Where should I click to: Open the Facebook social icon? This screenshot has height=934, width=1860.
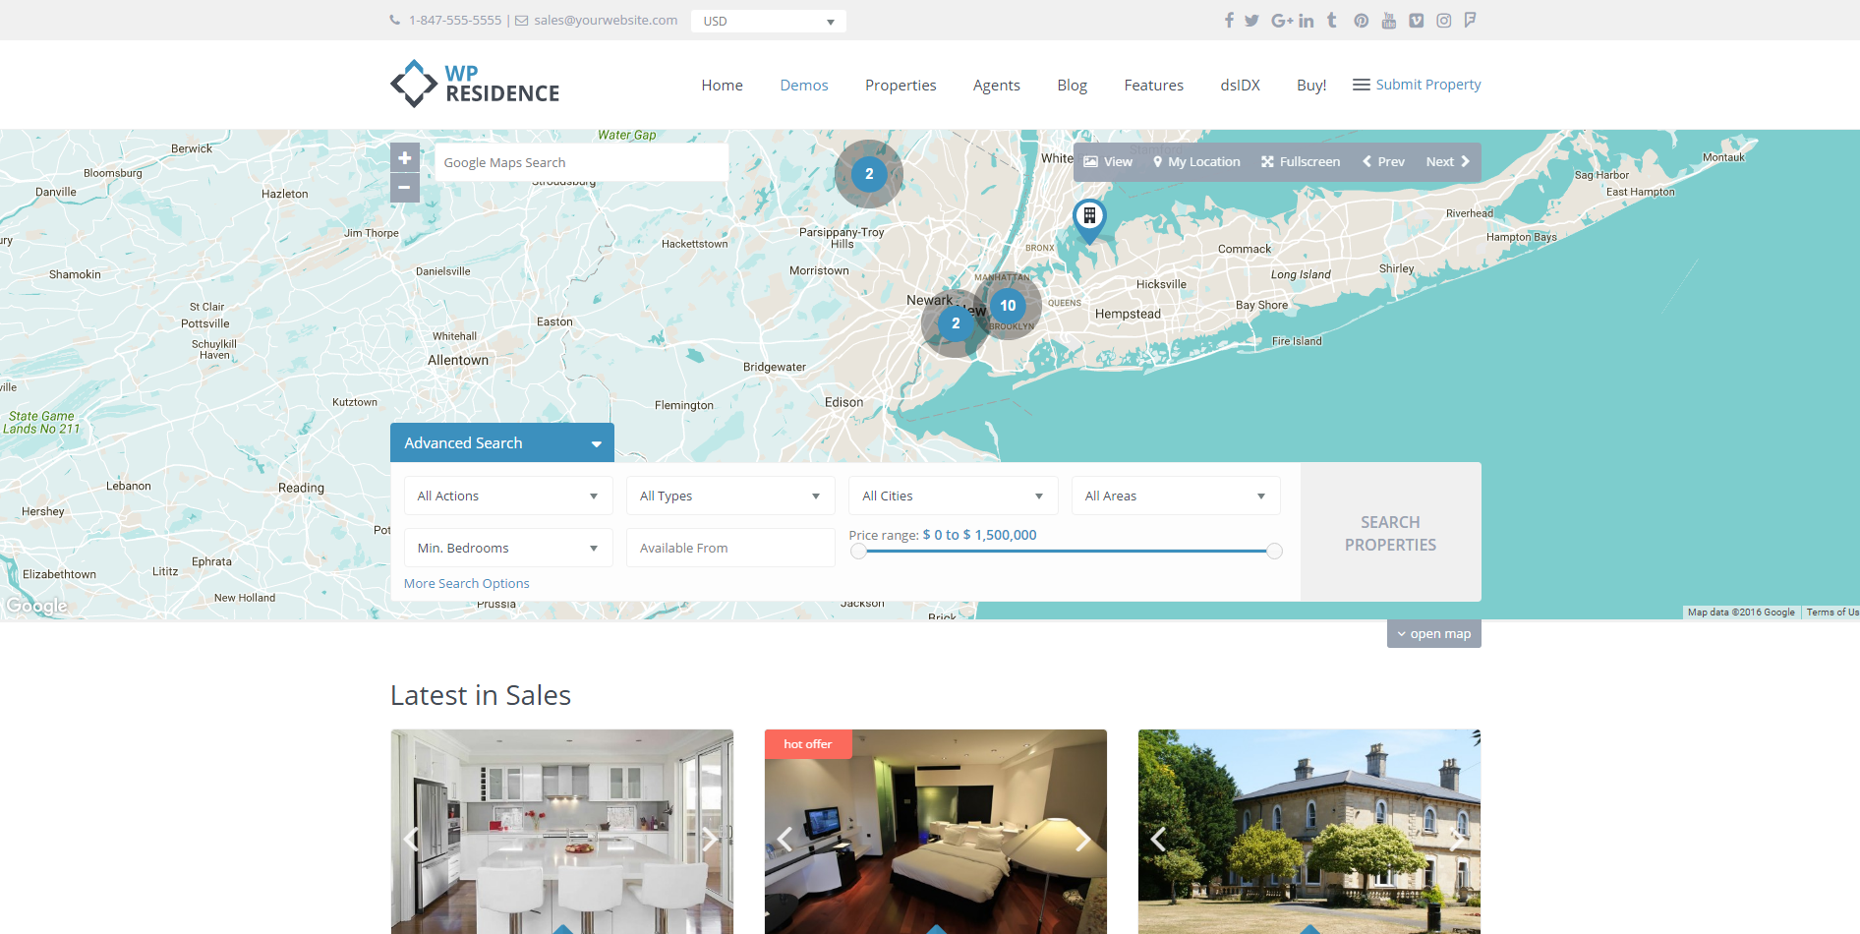tap(1229, 21)
